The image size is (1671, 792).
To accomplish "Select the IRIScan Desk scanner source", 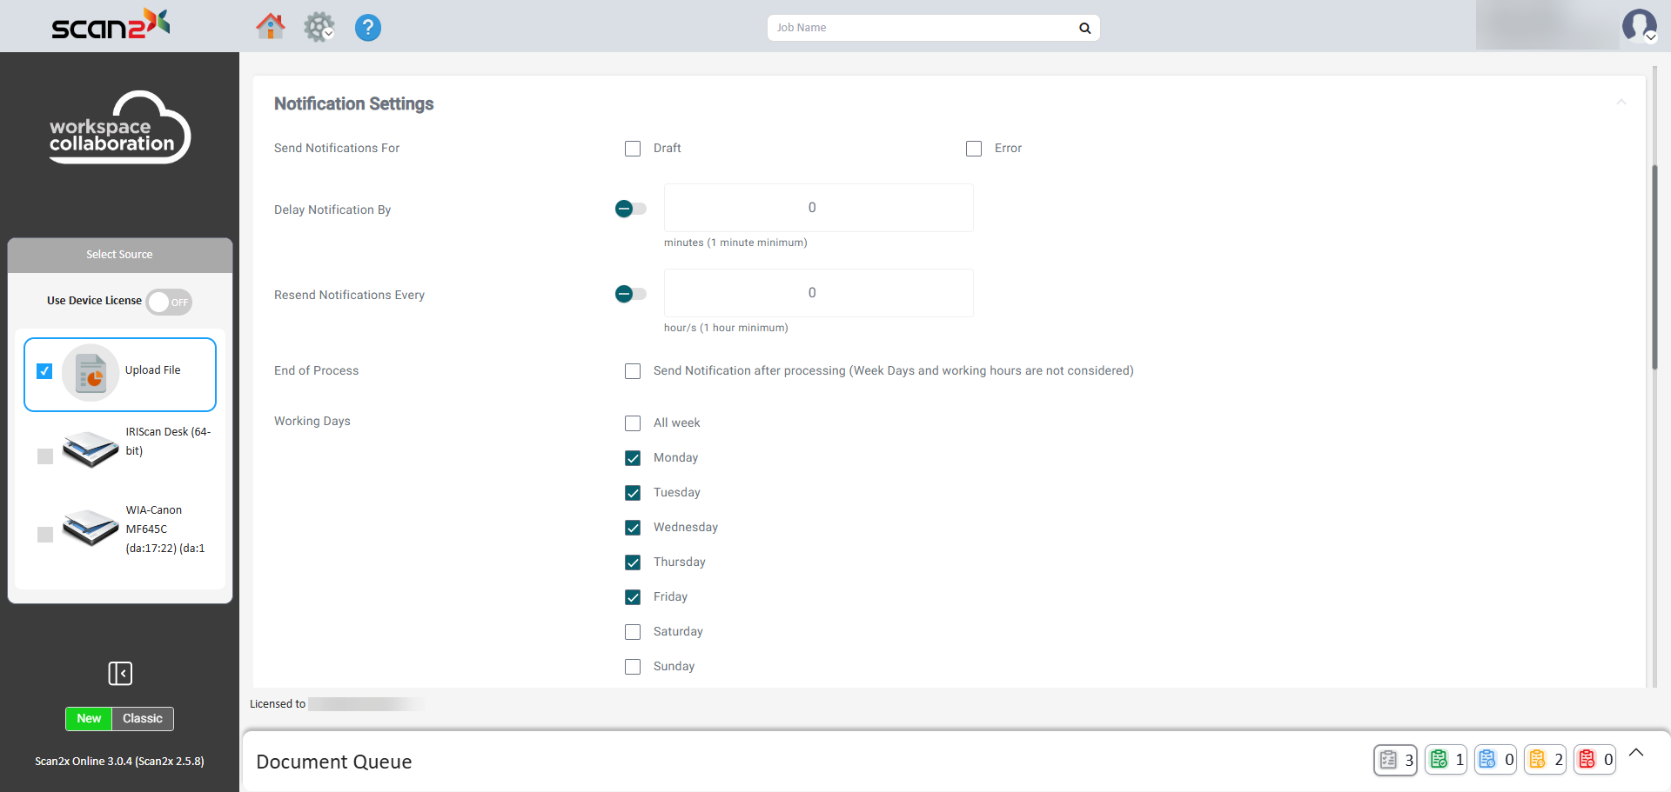I will coord(45,456).
